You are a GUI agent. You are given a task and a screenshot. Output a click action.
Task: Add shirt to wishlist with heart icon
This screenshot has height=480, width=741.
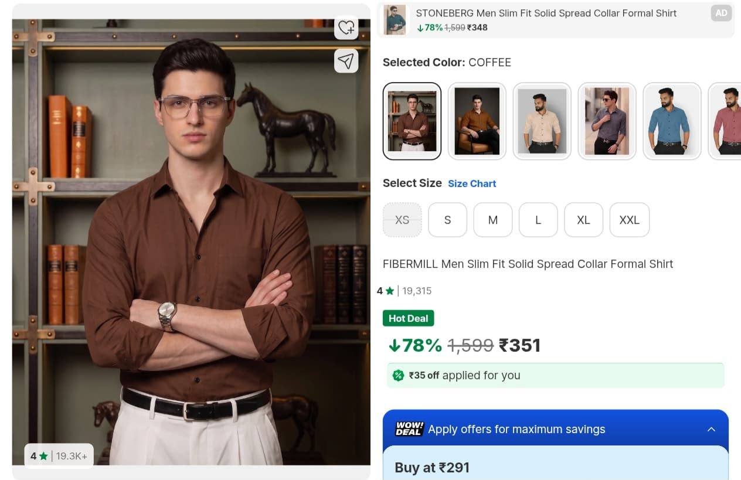click(x=346, y=27)
